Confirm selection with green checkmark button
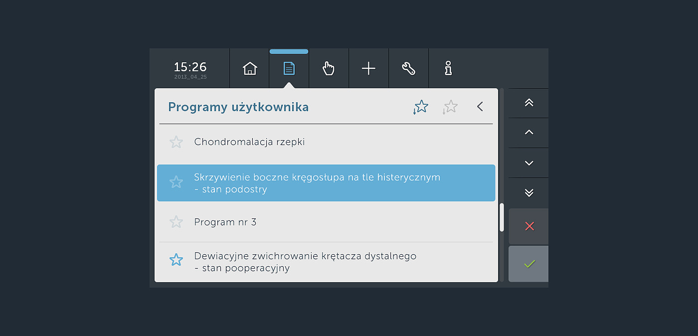Image resolution: width=698 pixels, height=336 pixels. (x=529, y=264)
